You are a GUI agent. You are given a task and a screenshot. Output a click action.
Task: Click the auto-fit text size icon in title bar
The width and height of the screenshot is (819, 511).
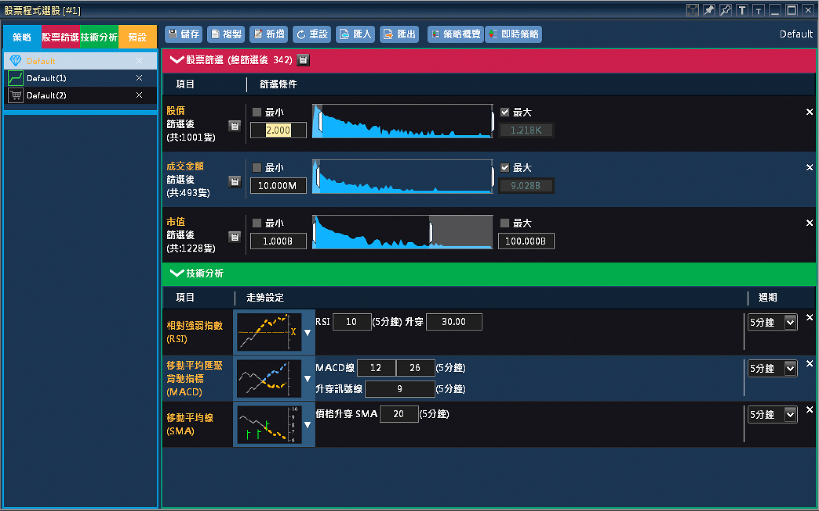pos(692,10)
